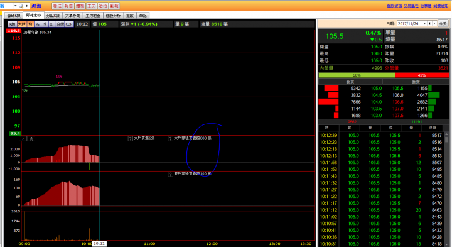Switch to the 個股分析 tab
The height and width of the screenshot is (247, 452).
coord(113,16)
